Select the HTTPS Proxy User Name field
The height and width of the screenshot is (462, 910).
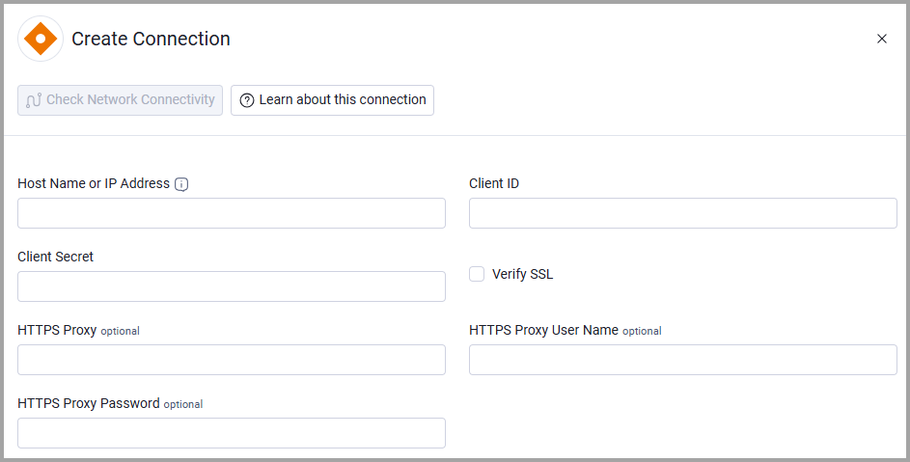683,360
